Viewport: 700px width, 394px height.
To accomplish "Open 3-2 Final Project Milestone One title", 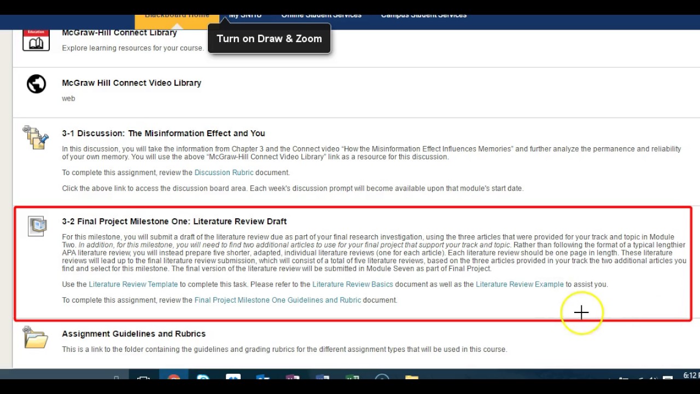I will [174, 221].
